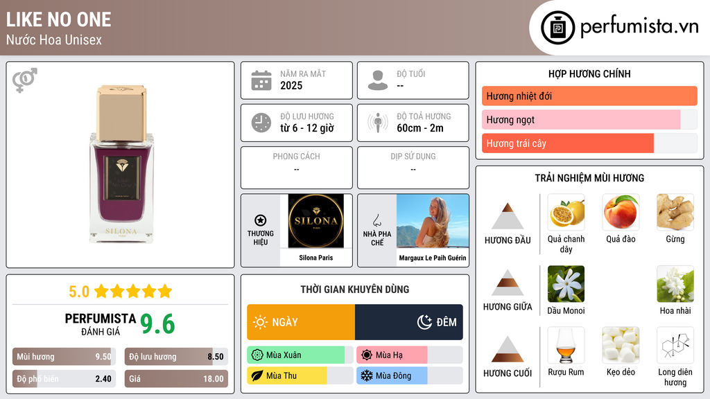The height and width of the screenshot is (399, 710).
Task: Click the sillage icon beside Độ toả hương
Action: click(378, 123)
